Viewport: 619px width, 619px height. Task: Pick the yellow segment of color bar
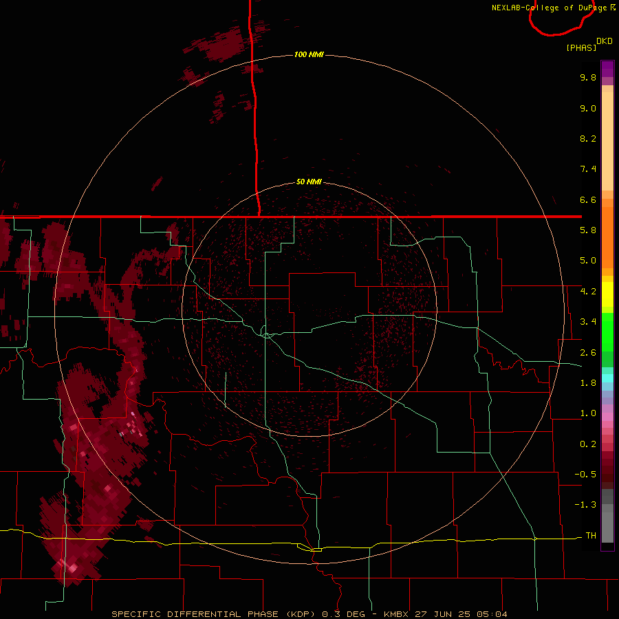click(607, 294)
